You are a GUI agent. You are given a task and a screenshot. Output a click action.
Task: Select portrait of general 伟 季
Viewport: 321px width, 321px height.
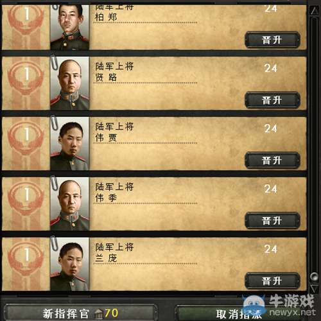[x=69, y=204]
